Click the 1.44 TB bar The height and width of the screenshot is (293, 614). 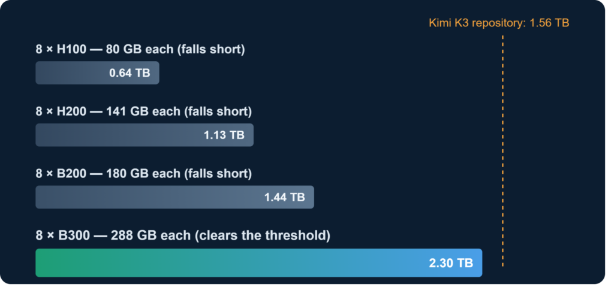pos(174,197)
